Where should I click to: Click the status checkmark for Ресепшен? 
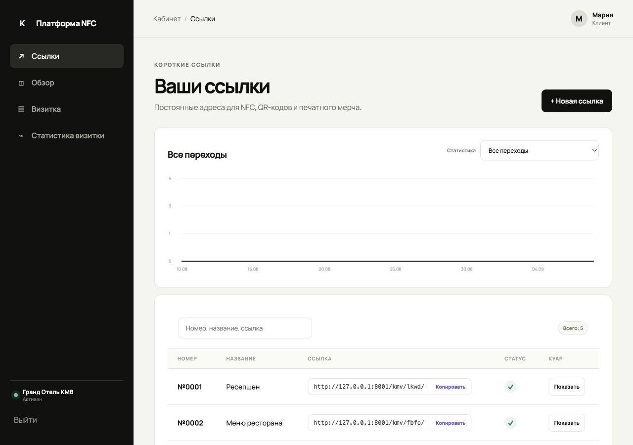tap(510, 387)
